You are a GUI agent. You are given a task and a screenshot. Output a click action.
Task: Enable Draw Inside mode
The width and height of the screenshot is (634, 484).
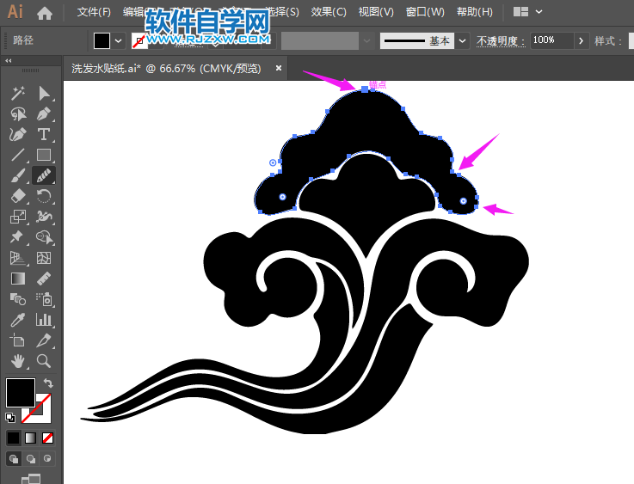(x=47, y=458)
